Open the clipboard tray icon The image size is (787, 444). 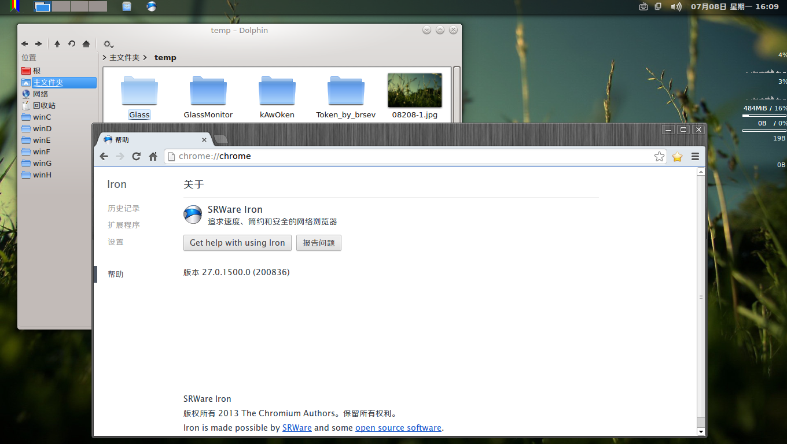point(658,6)
